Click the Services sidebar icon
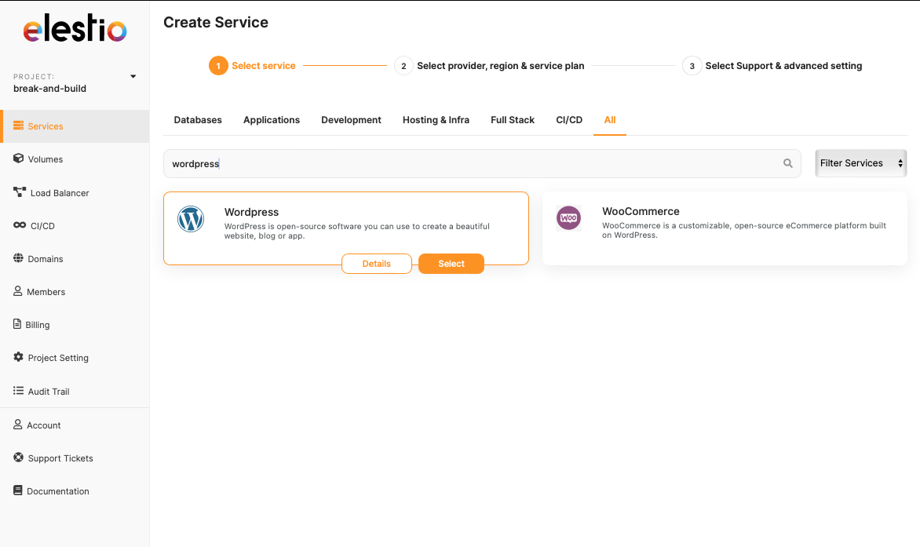The width and height of the screenshot is (920, 547). (18, 126)
